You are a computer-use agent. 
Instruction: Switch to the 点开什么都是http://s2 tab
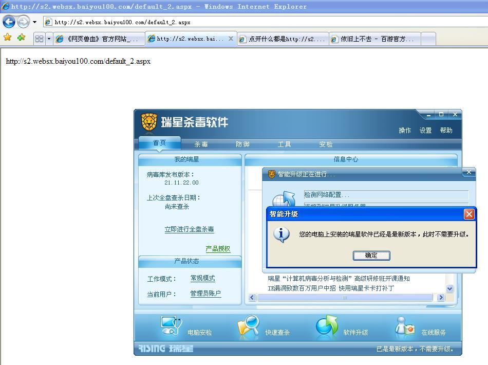tap(283, 39)
